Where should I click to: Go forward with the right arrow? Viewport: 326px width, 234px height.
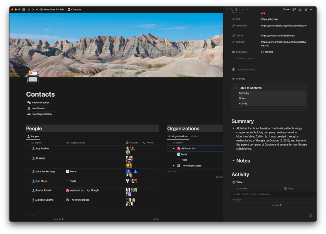tap(33, 9)
